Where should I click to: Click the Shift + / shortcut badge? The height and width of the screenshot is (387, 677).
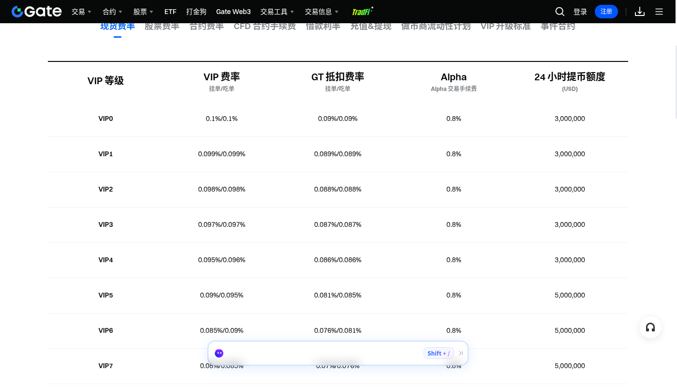coord(439,353)
